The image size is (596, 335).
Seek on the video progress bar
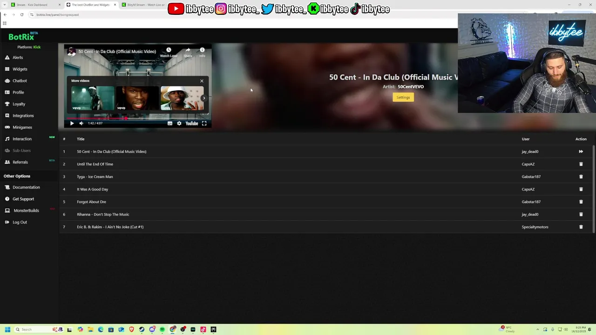click(x=138, y=118)
